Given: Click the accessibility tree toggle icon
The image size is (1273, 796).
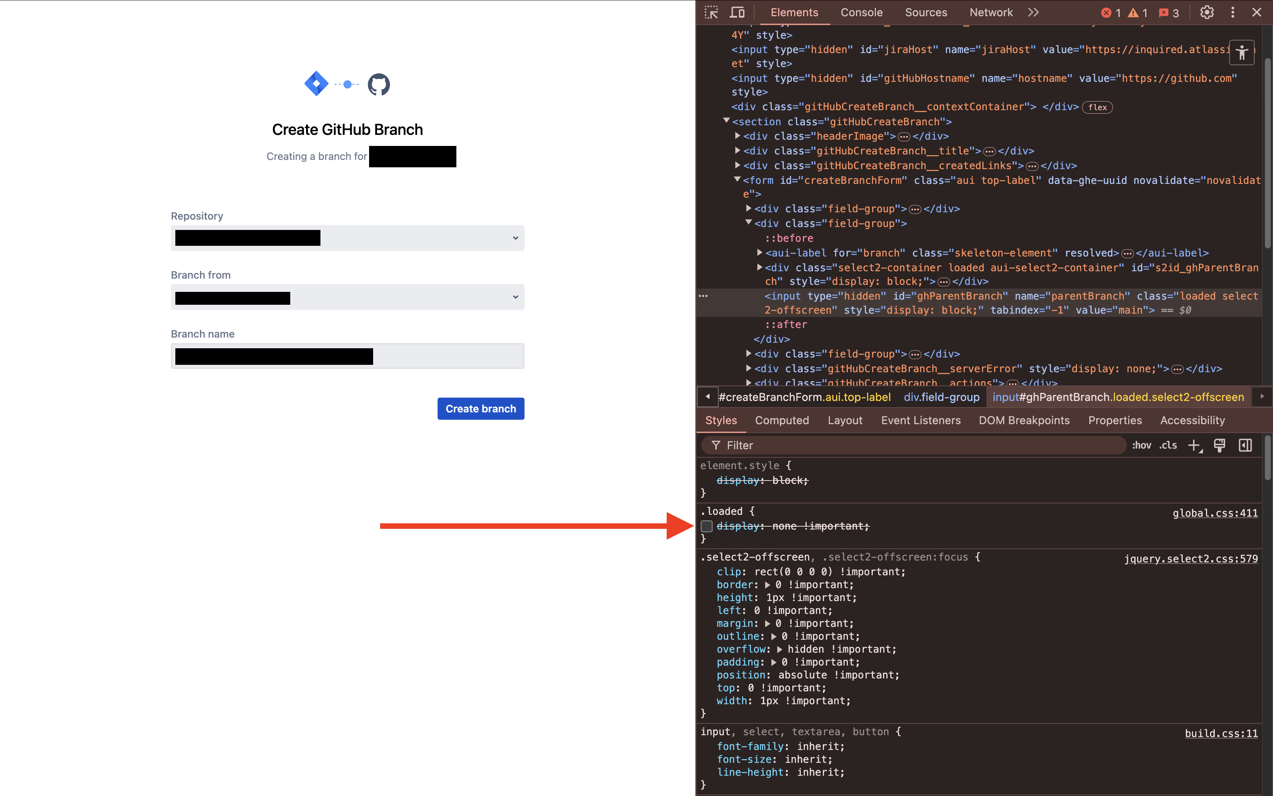Looking at the screenshot, I should tap(1241, 53).
